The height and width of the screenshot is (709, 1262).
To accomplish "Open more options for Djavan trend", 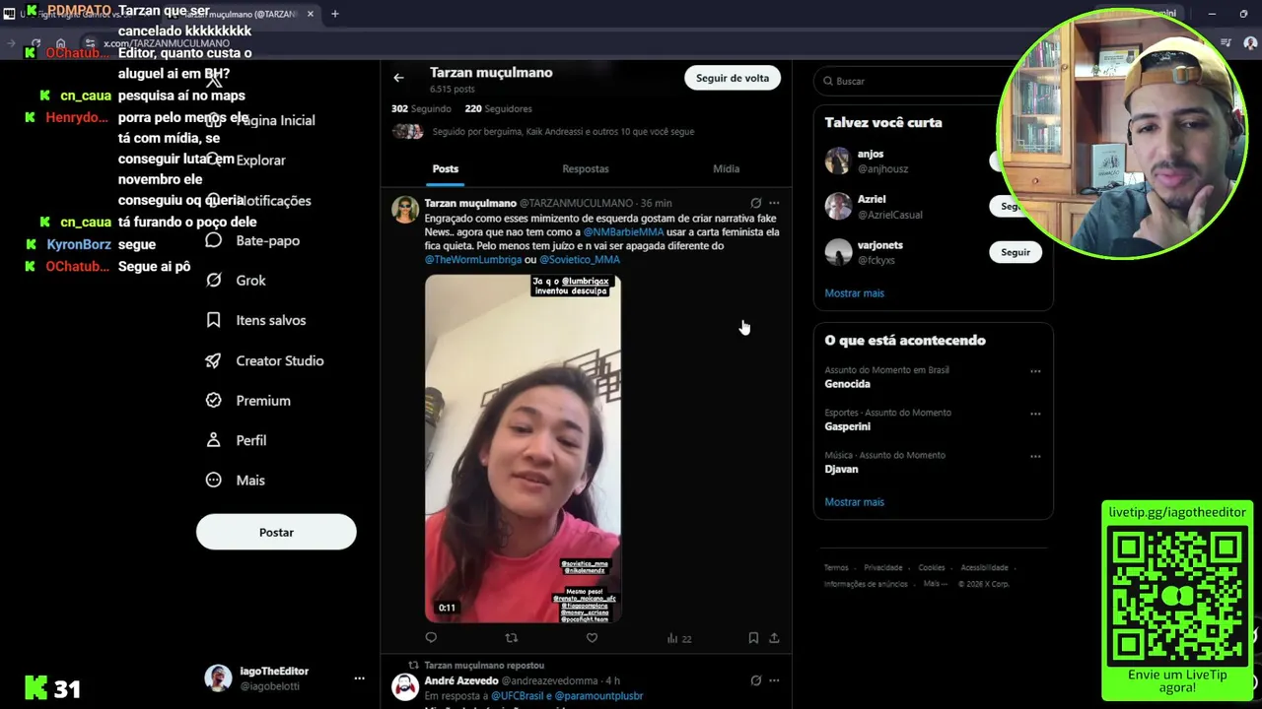I will point(1035,456).
